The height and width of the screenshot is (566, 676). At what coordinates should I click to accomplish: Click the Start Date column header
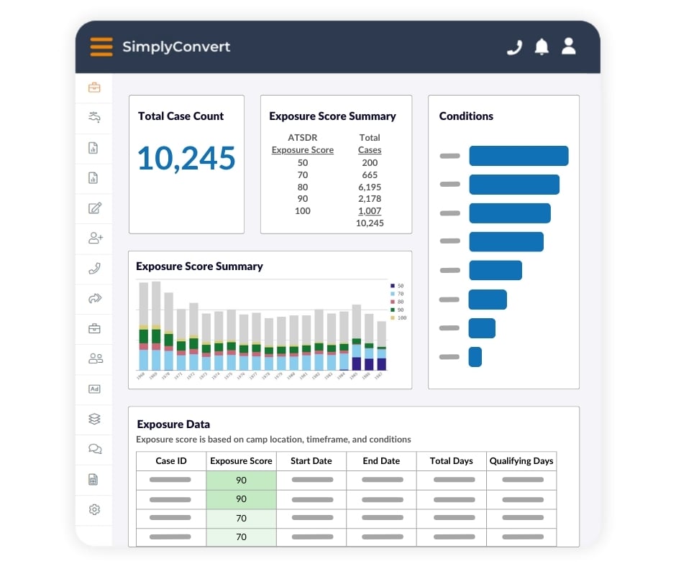[311, 461]
